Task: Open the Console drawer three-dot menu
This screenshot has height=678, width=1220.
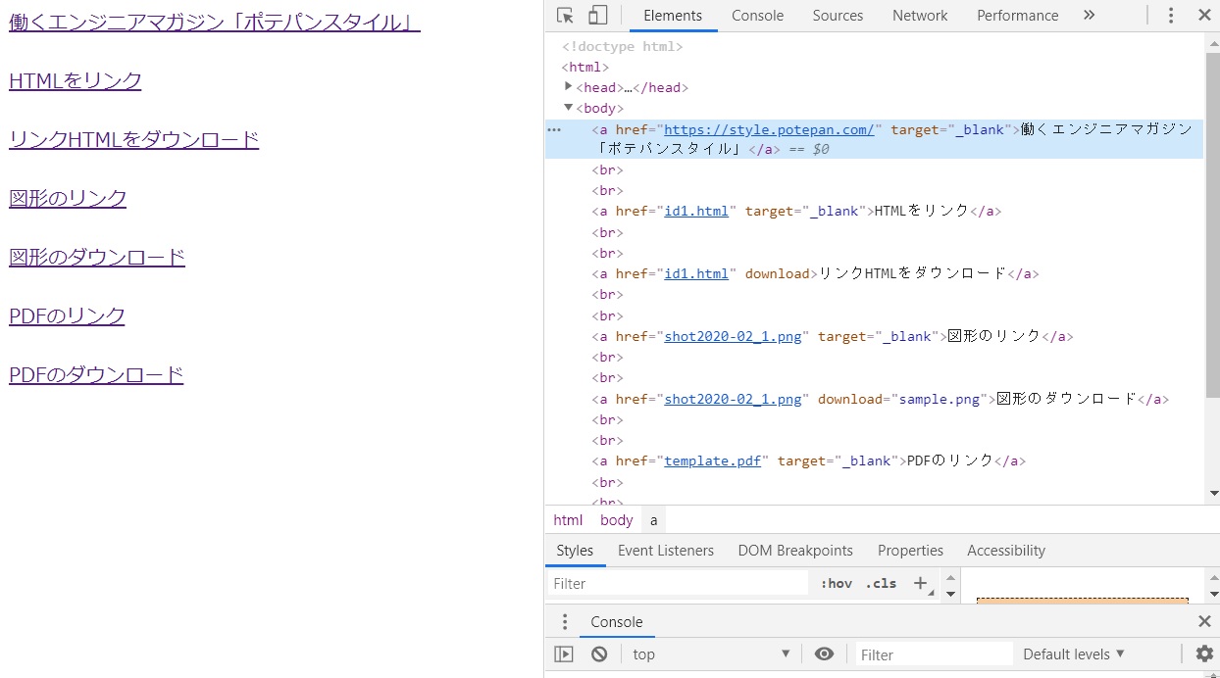Action: point(564,622)
